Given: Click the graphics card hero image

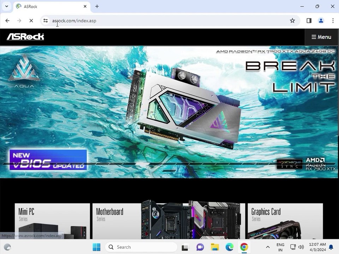Looking at the screenshot, I should click(x=184, y=109).
